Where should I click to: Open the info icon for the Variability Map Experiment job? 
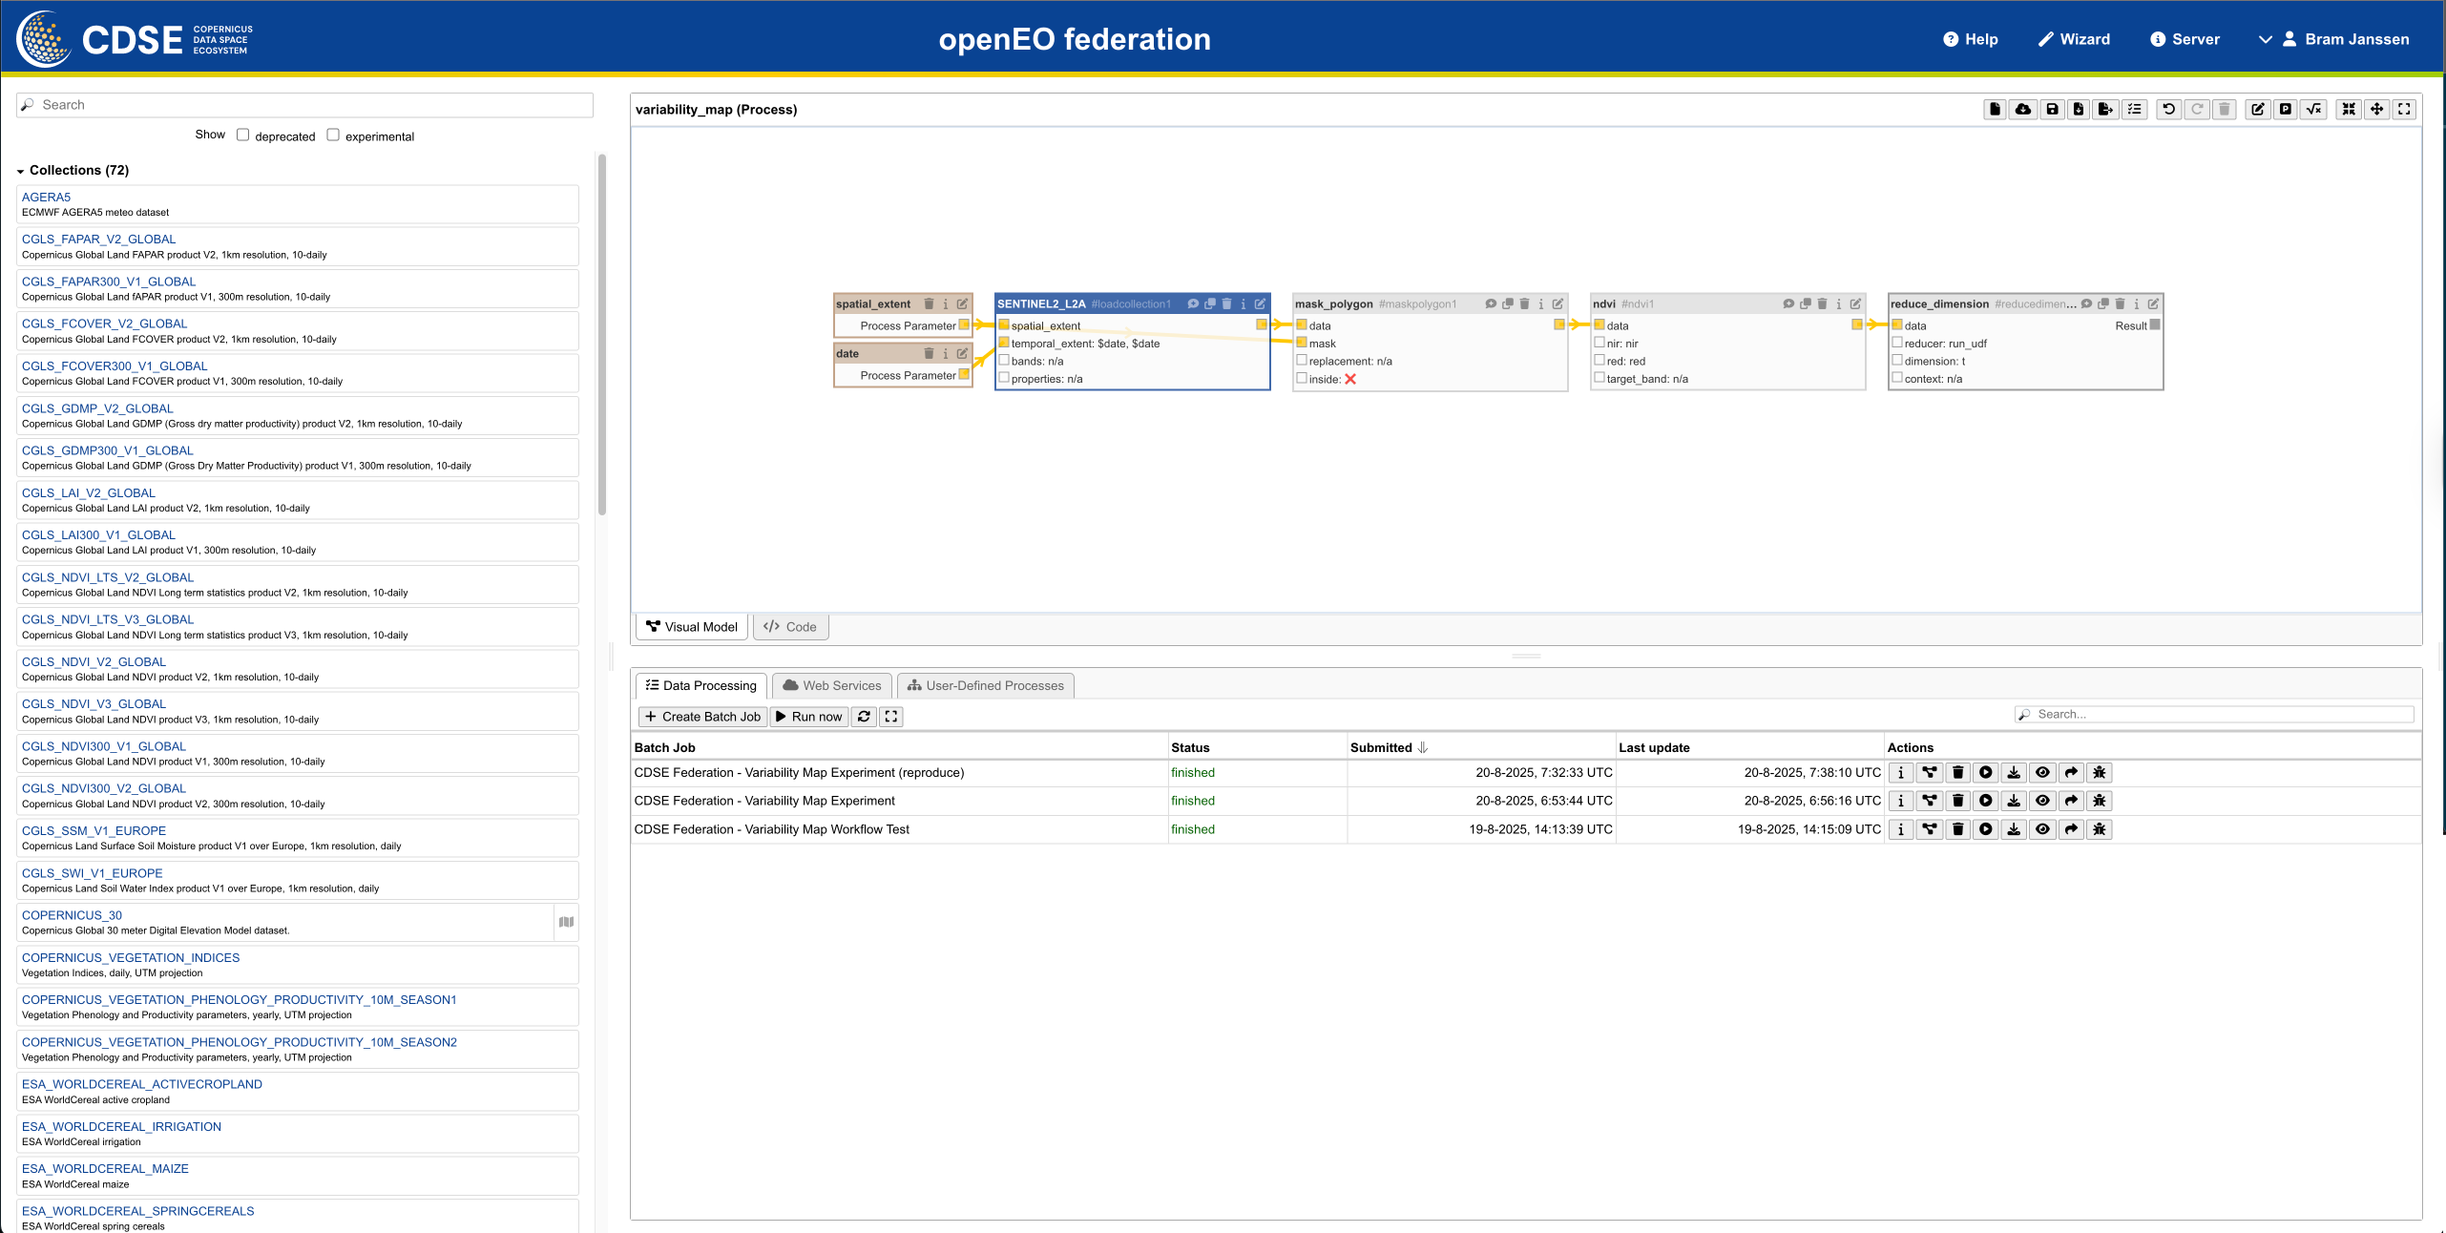pos(1900,801)
